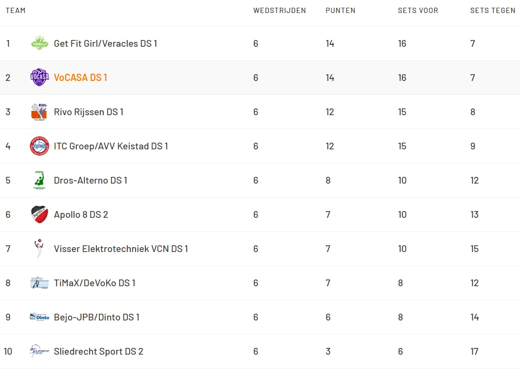Screen dimensions: 520x372
Task: Open ITC Groep/AVV Keistad DS 1
Action: [x=111, y=146]
